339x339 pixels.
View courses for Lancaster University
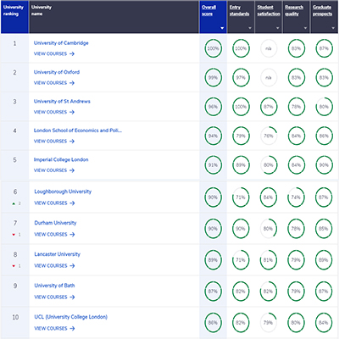point(54,265)
